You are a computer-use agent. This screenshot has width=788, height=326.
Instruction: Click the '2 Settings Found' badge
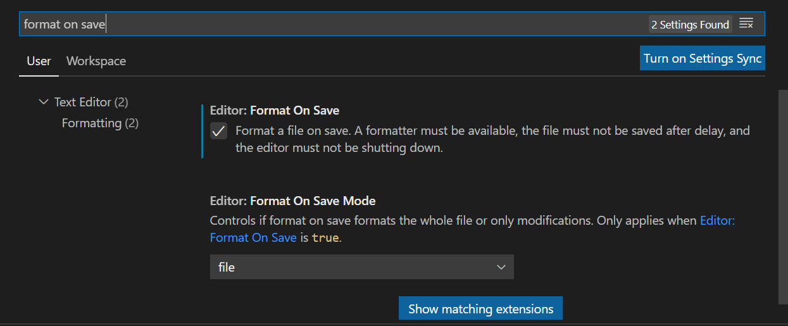690,25
